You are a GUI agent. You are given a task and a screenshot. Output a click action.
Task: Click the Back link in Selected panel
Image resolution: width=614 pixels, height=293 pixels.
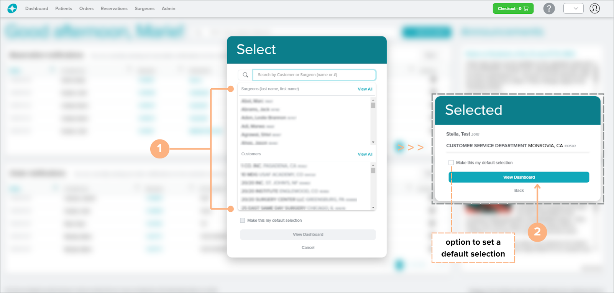click(519, 191)
